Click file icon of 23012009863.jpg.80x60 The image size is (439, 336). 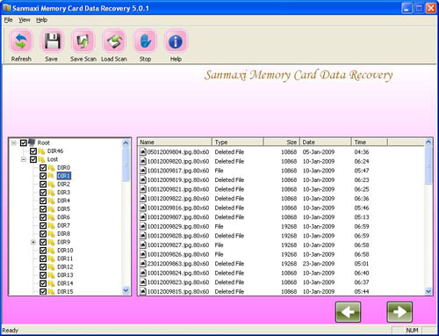click(x=143, y=264)
